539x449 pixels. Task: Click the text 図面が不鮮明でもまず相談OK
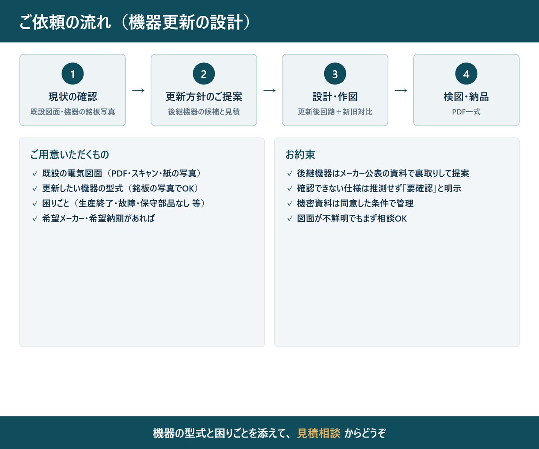pyautogui.click(x=352, y=218)
